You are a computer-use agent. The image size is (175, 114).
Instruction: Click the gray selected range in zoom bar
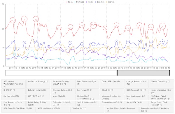tap(143, 73)
